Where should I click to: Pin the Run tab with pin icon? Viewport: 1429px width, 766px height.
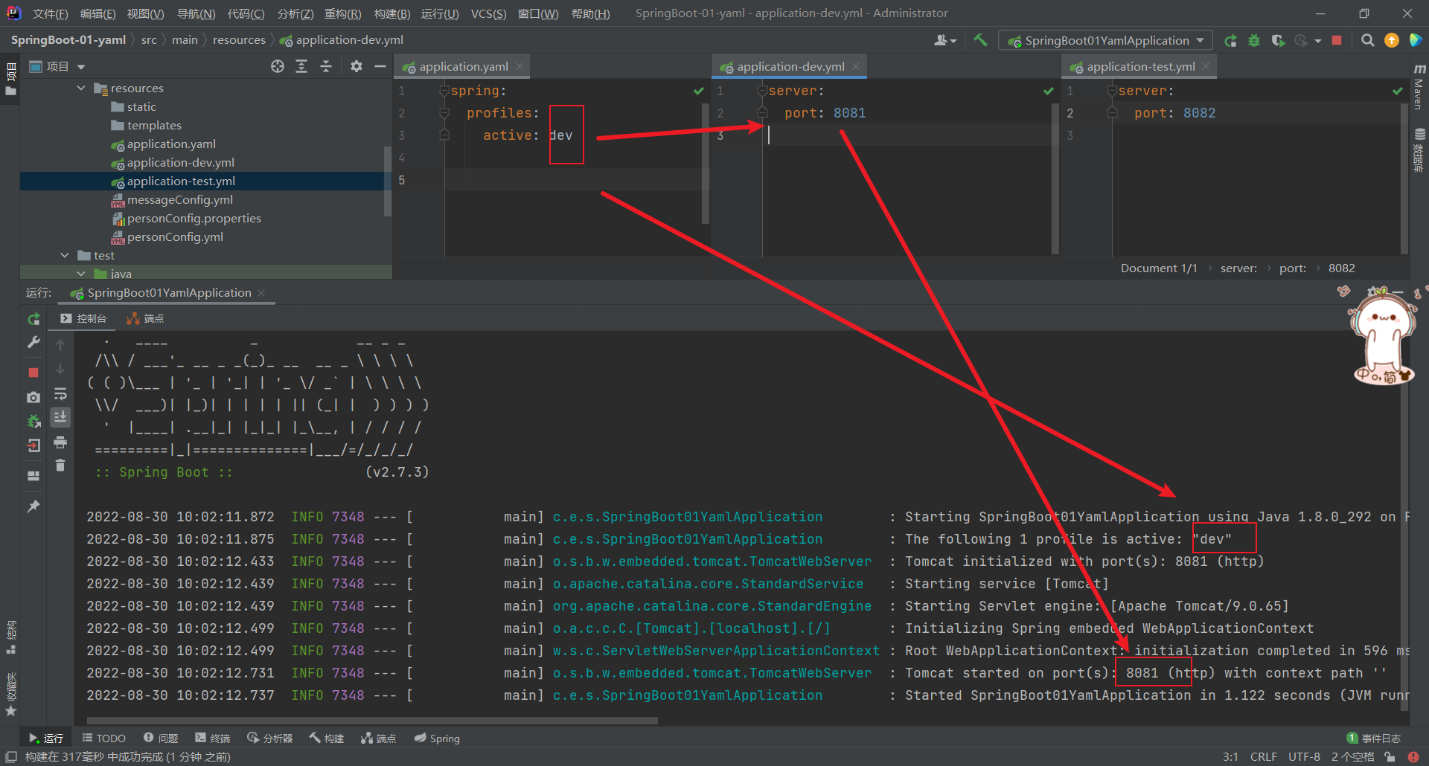(x=33, y=506)
